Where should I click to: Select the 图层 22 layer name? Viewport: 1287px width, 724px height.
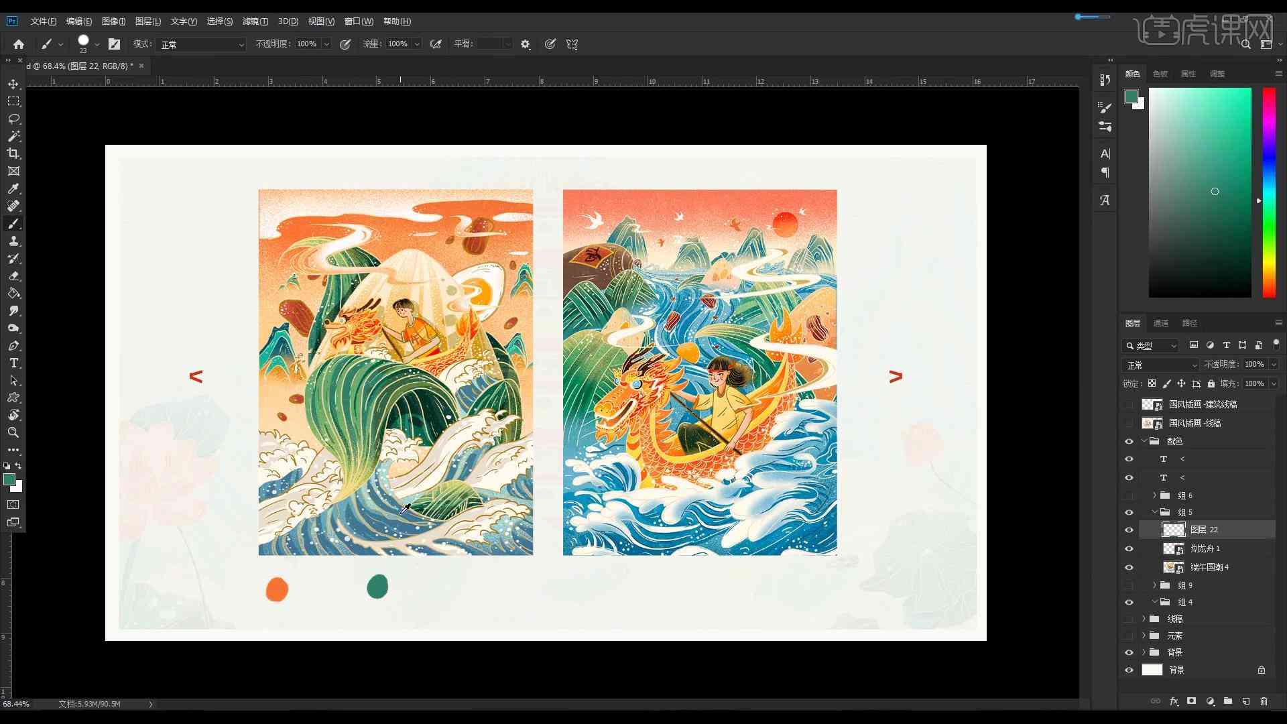pyautogui.click(x=1204, y=530)
